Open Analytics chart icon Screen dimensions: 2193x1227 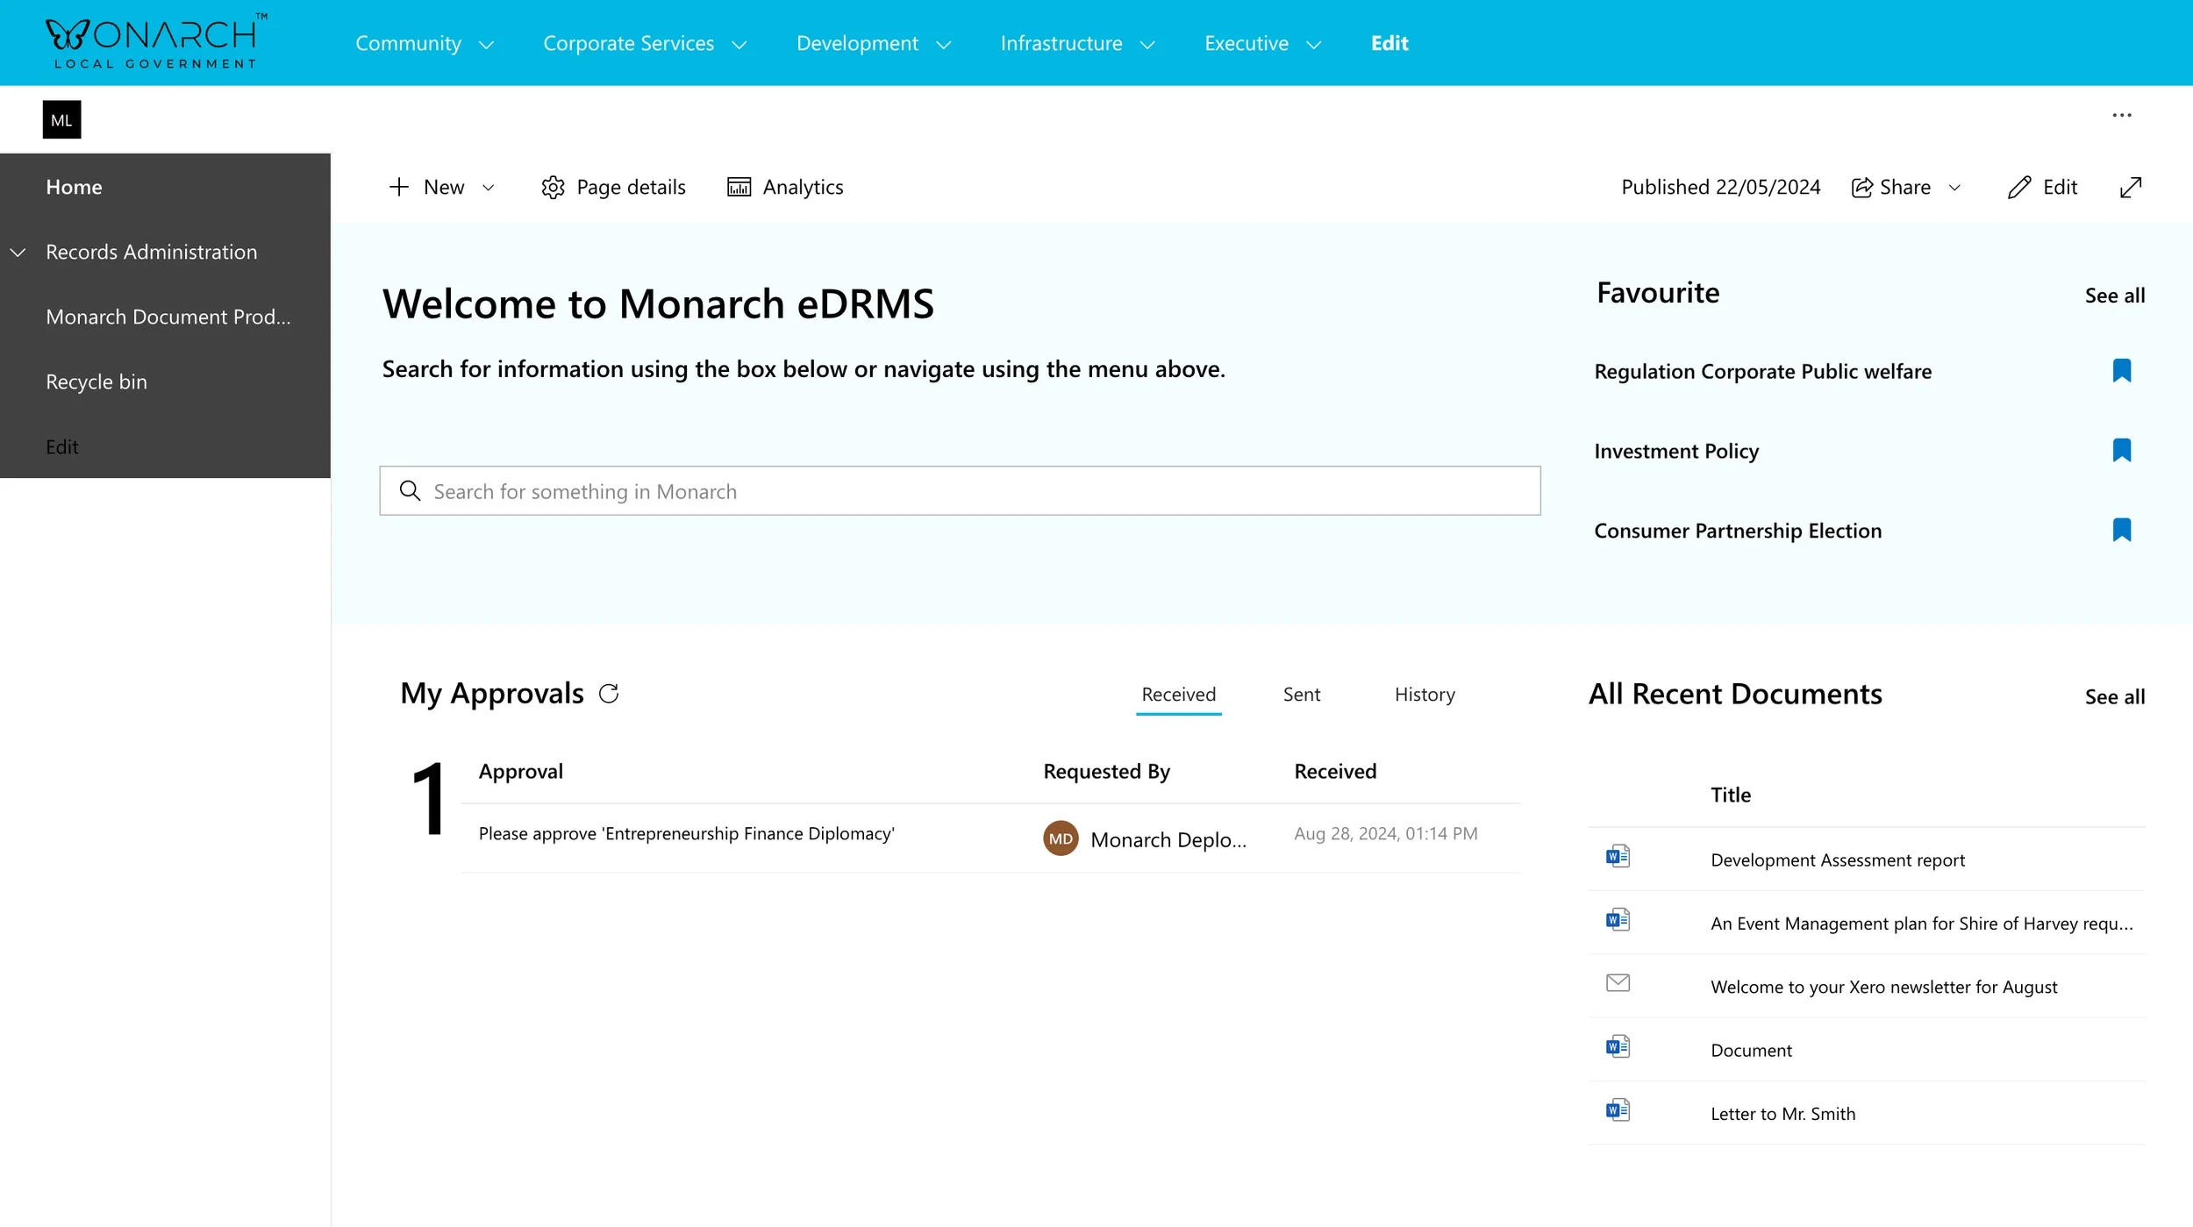[x=739, y=188]
